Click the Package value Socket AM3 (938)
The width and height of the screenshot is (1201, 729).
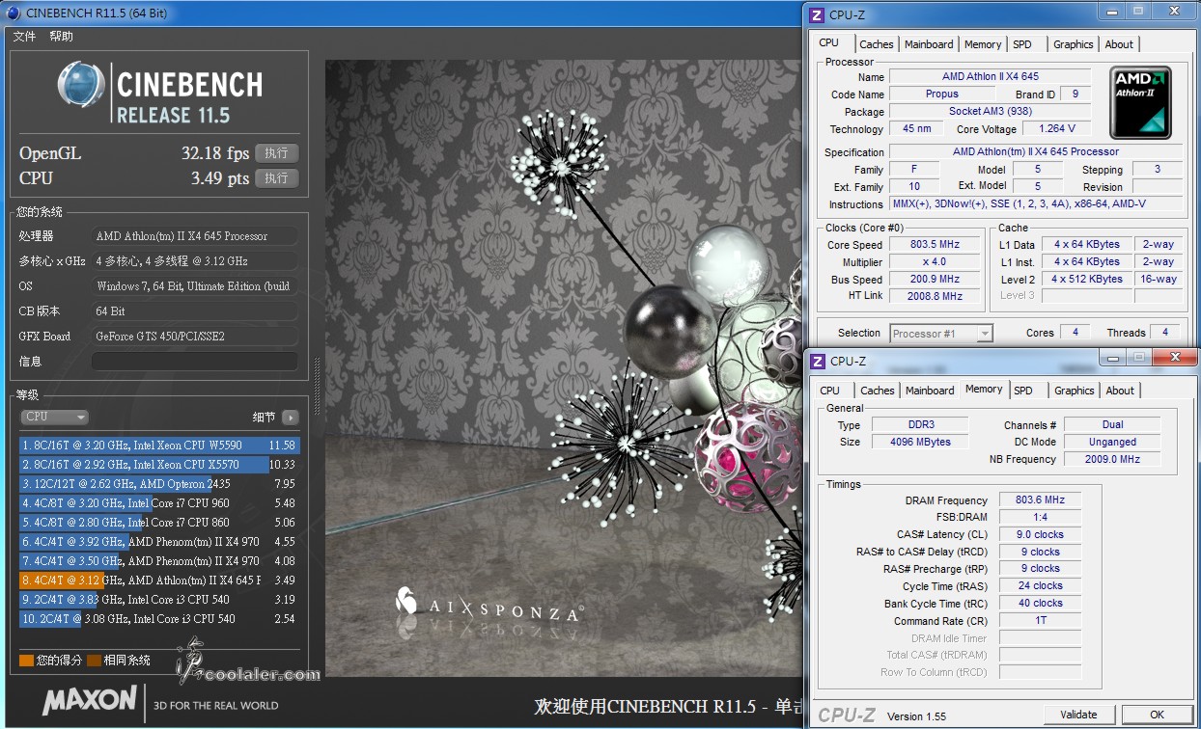(x=991, y=112)
